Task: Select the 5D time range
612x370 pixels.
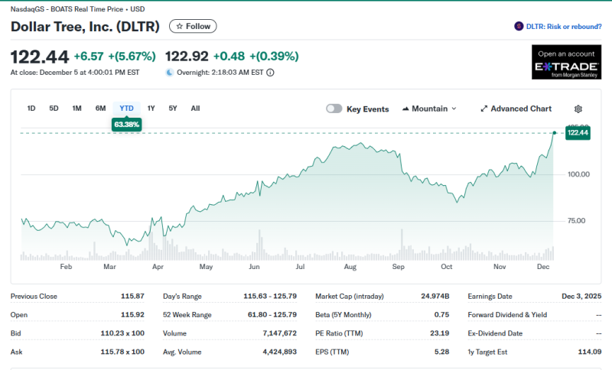Action: click(54, 108)
